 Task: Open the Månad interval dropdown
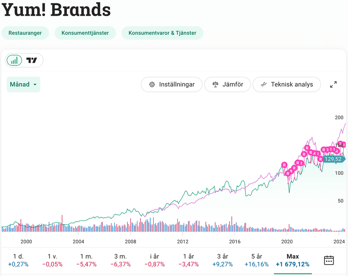23,84
